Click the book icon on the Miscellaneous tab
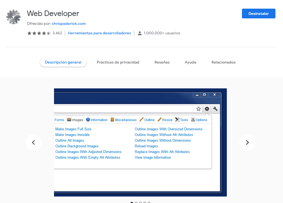 pos(112,120)
